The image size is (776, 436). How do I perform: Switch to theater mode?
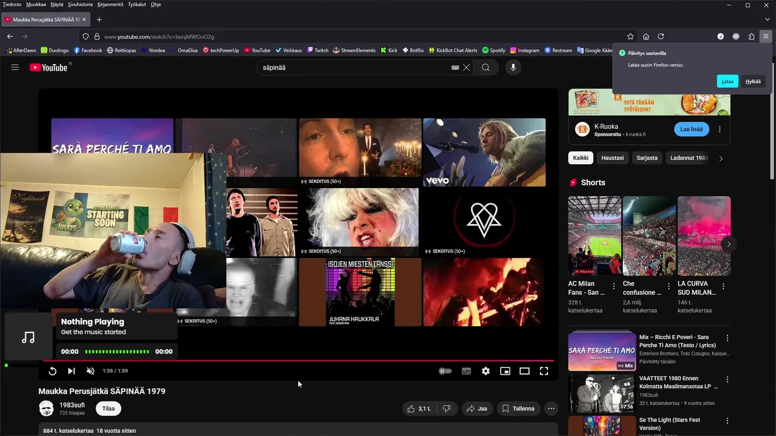click(524, 371)
